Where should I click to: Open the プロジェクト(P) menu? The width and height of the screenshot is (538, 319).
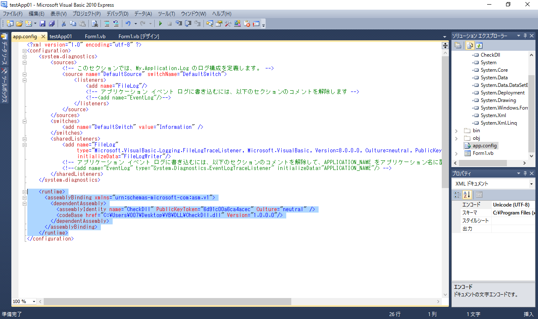click(x=87, y=14)
